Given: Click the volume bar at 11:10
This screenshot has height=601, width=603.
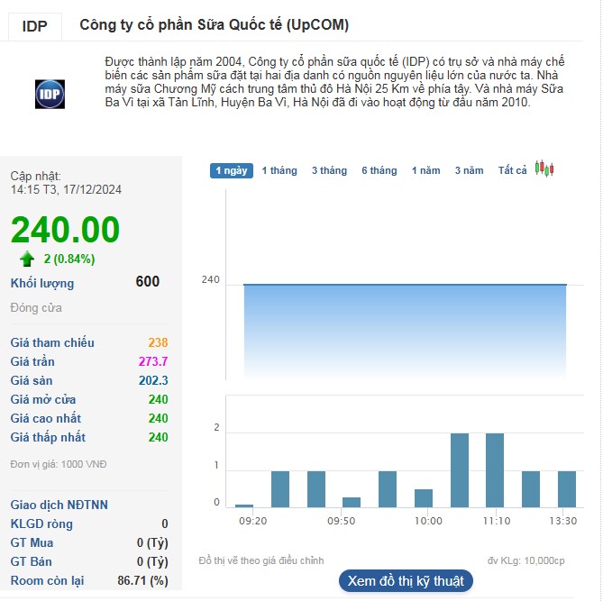Looking at the screenshot, I should (495, 470).
